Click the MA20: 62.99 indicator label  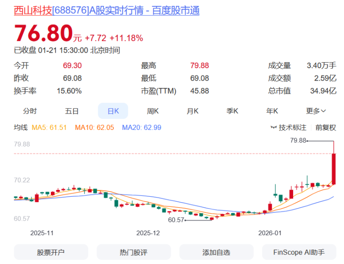[142, 127]
